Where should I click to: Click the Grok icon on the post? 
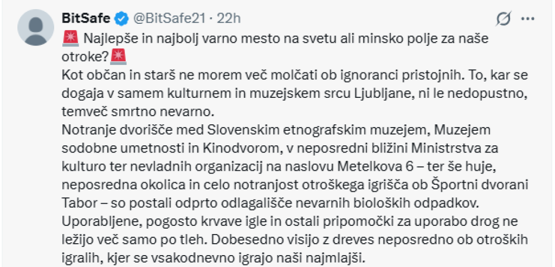[x=504, y=19]
